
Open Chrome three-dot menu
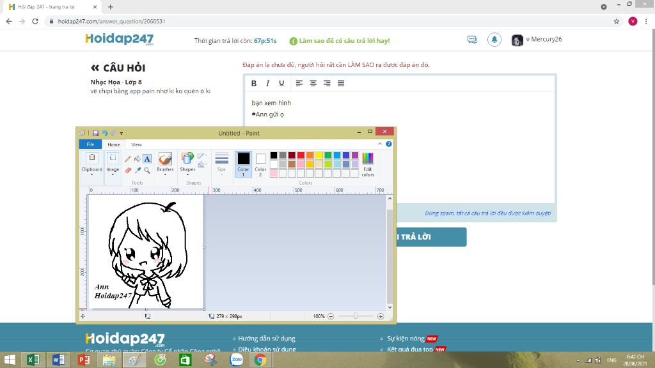tap(646, 21)
